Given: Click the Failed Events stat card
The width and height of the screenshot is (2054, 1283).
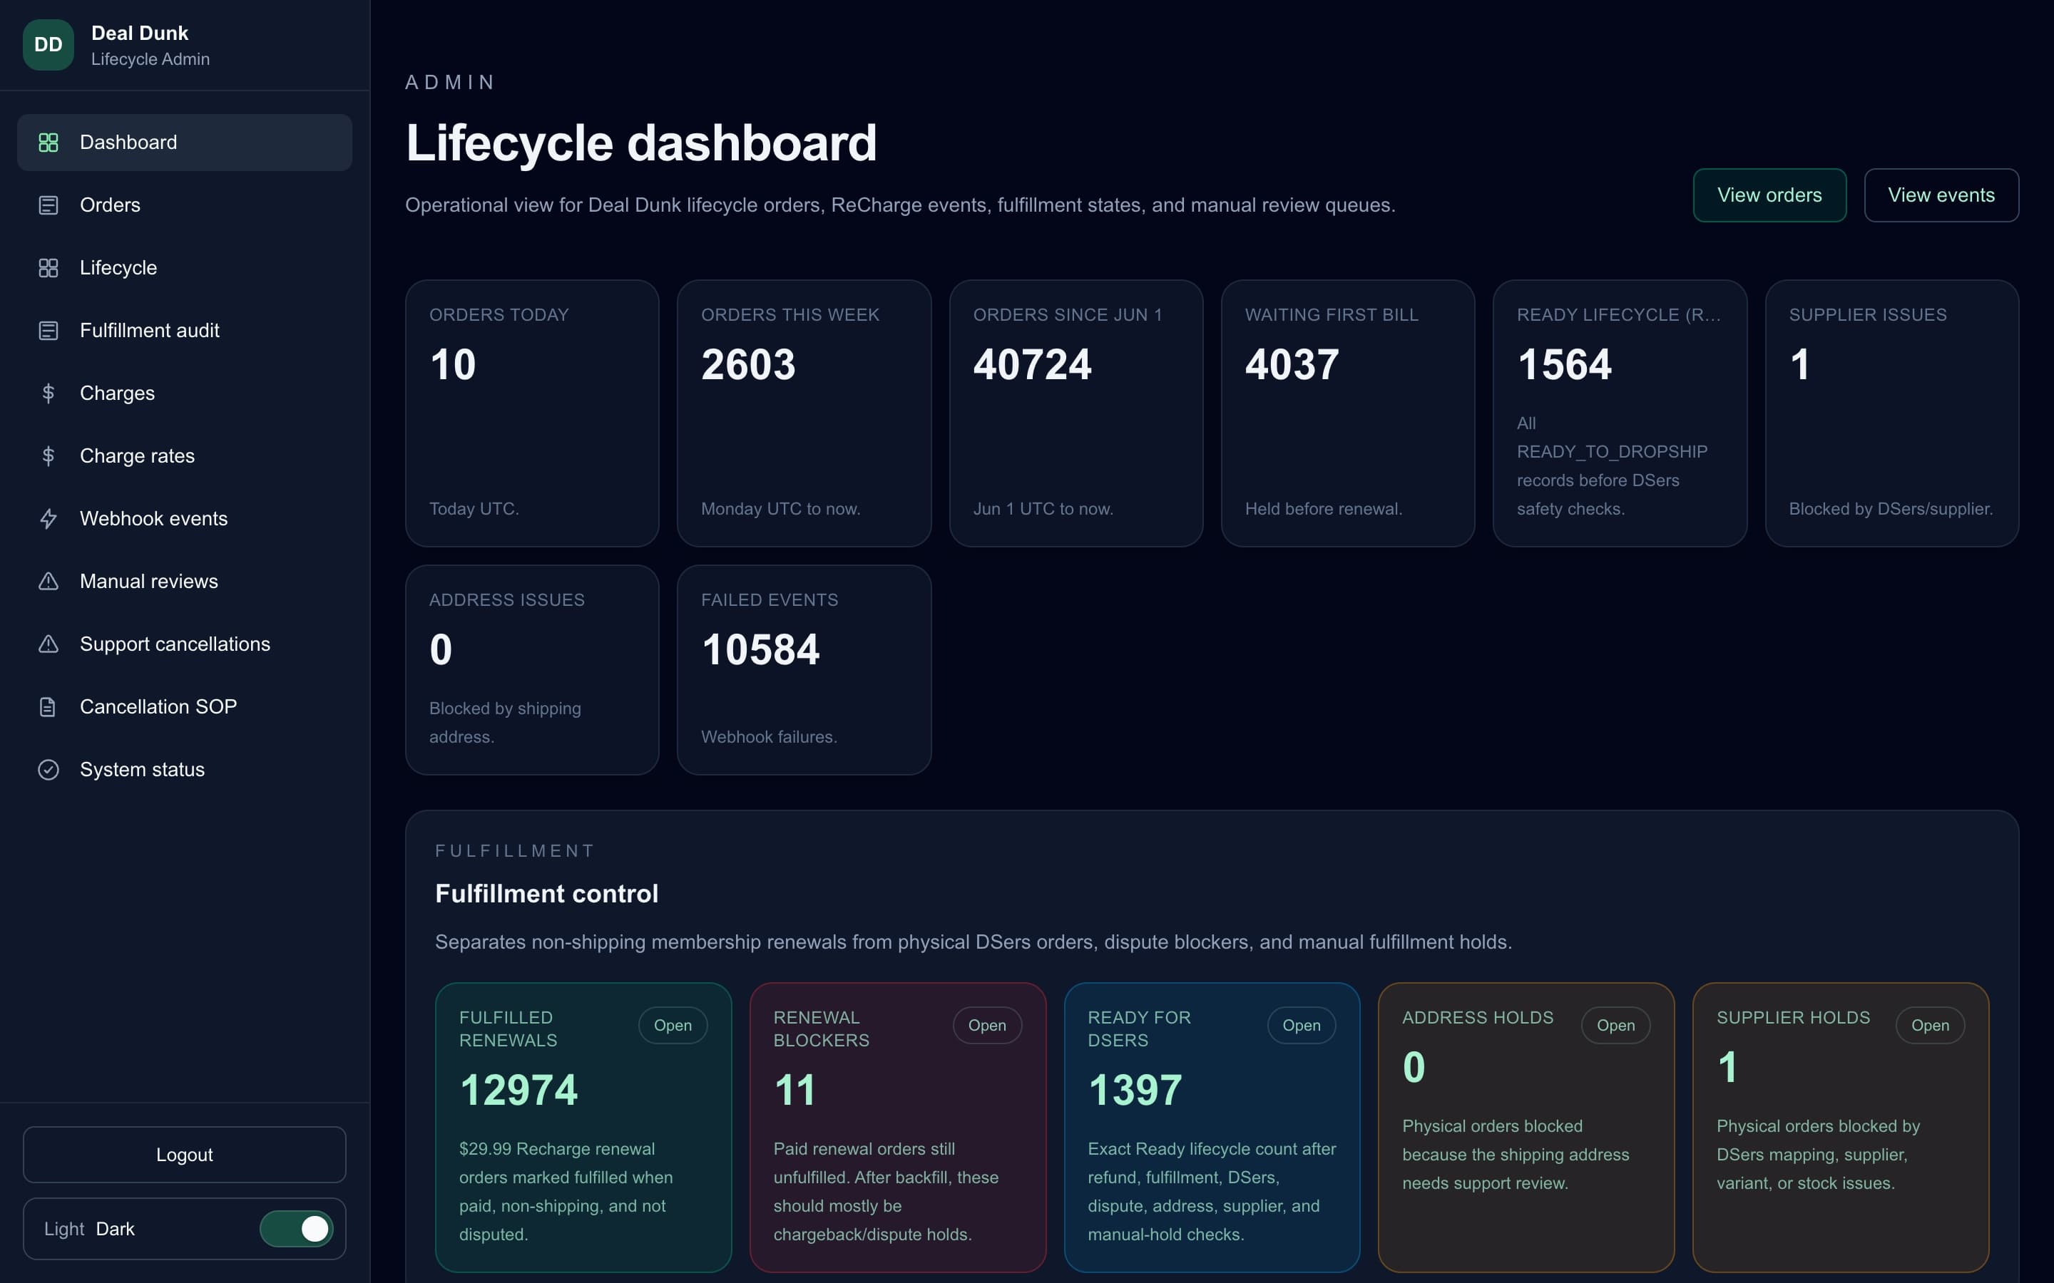Looking at the screenshot, I should pyautogui.click(x=804, y=670).
